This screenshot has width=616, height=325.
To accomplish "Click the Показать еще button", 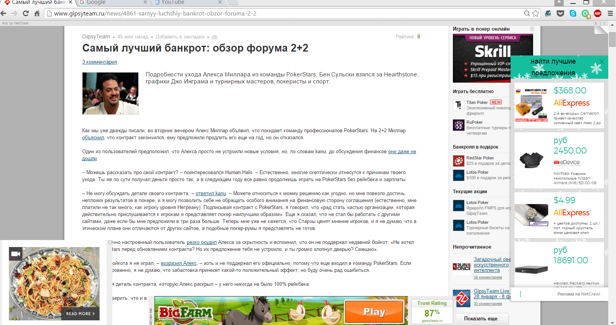I will [x=481, y=318].
